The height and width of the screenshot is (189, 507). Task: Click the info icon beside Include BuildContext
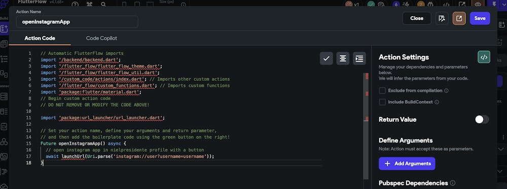point(437,102)
